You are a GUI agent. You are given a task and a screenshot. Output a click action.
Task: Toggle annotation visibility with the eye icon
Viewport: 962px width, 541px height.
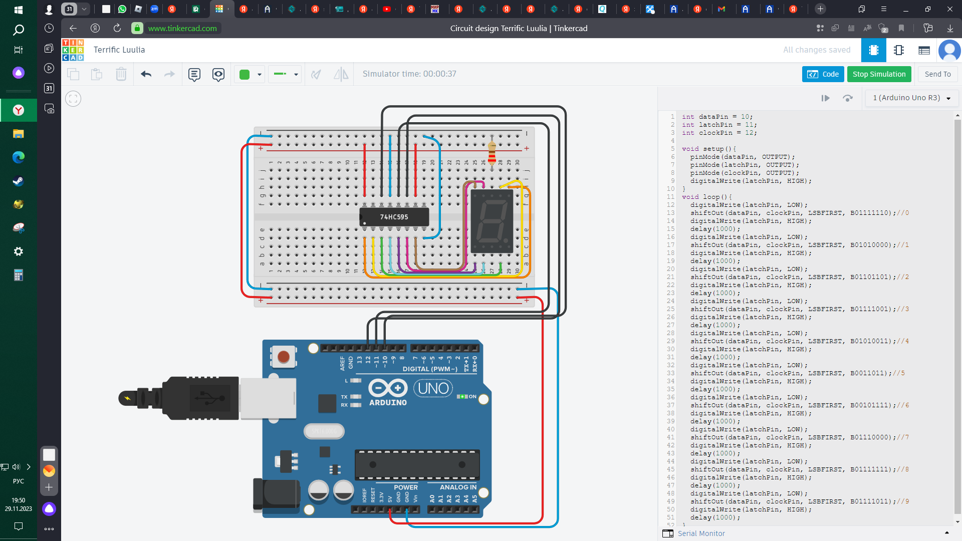tap(218, 74)
